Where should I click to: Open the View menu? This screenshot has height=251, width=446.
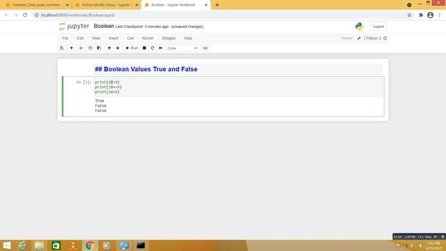coord(96,38)
